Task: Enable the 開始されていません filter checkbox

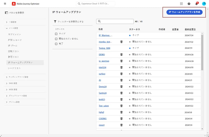Action: pyautogui.click(x=56, y=39)
